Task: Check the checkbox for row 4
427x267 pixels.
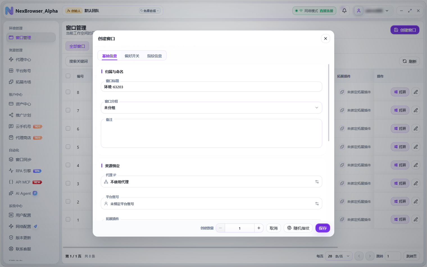Action: tap(68, 165)
